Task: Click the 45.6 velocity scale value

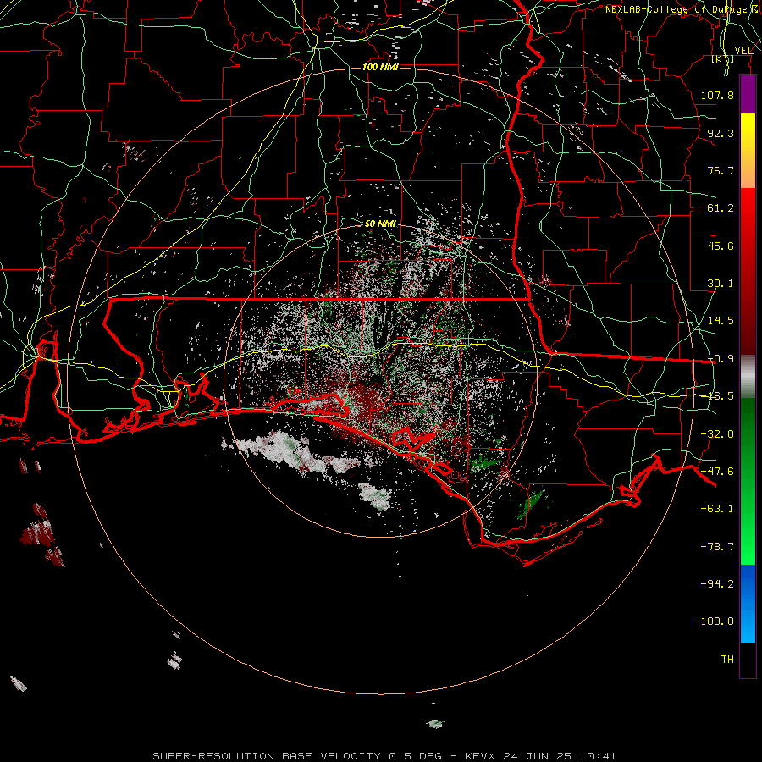Action: (721, 246)
